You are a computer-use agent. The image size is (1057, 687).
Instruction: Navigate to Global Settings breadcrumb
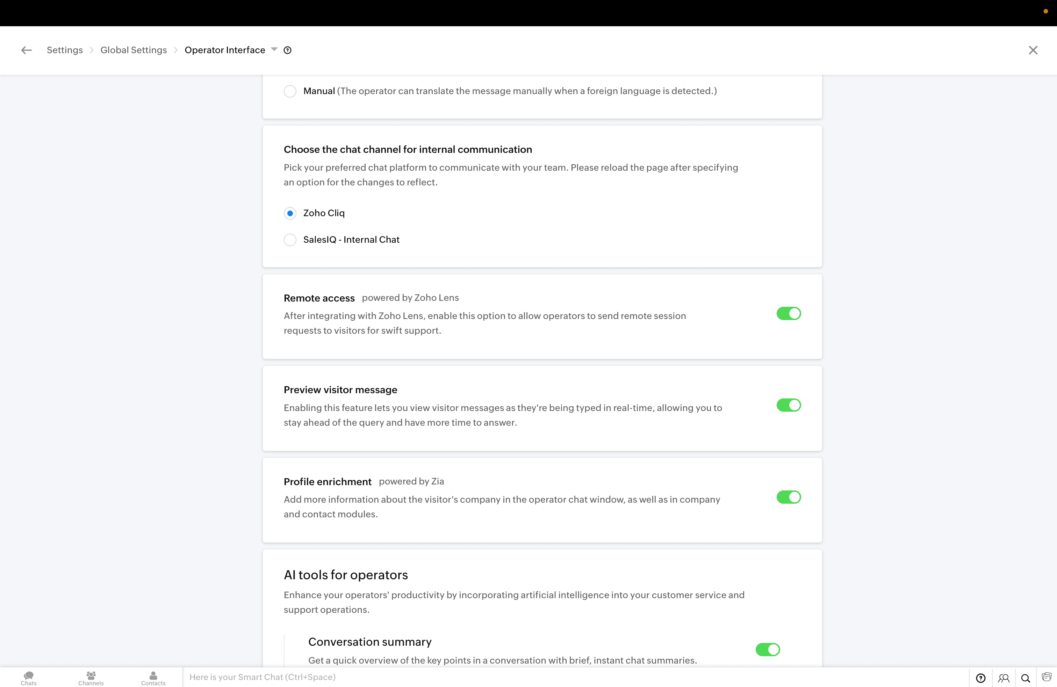(x=134, y=50)
